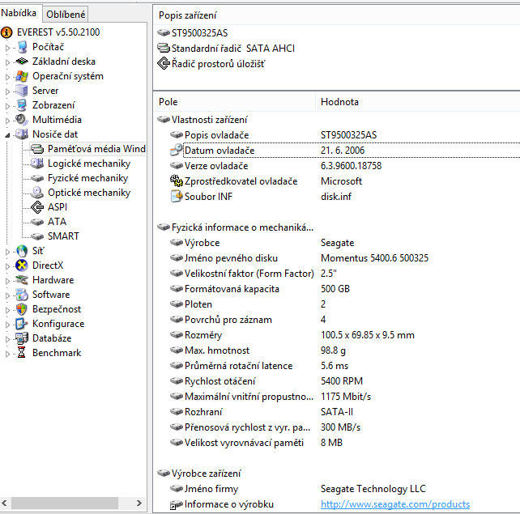This screenshot has height=514, width=520.
Task: Switch to the Oblíbené tab
Action: coord(66,14)
